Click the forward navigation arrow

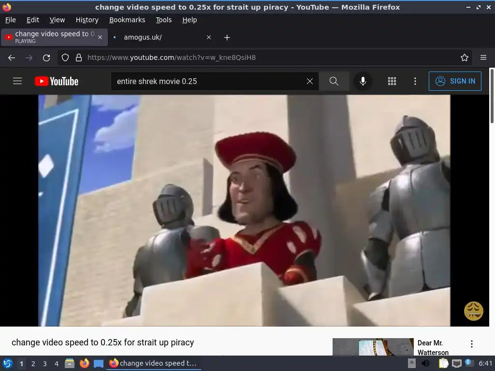(x=29, y=58)
